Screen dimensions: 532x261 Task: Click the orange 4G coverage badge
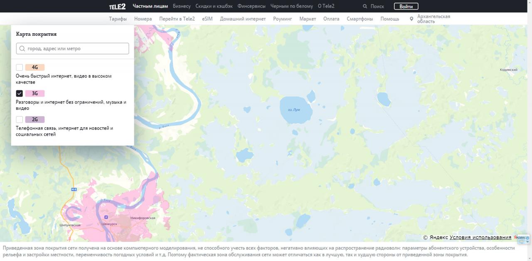click(x=34, y=67)
